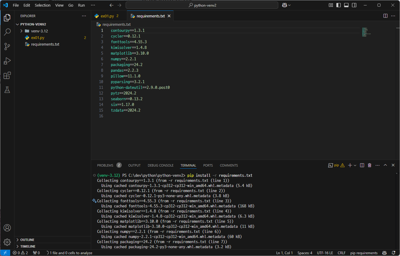Change line endings via CRLF
The width and height of the screenshot is (400, 256).
pyautogui.click(x=342, y=253)
